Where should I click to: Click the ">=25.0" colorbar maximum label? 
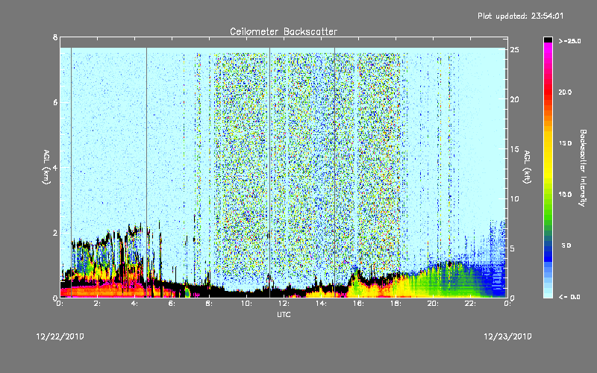coord(569,41)
